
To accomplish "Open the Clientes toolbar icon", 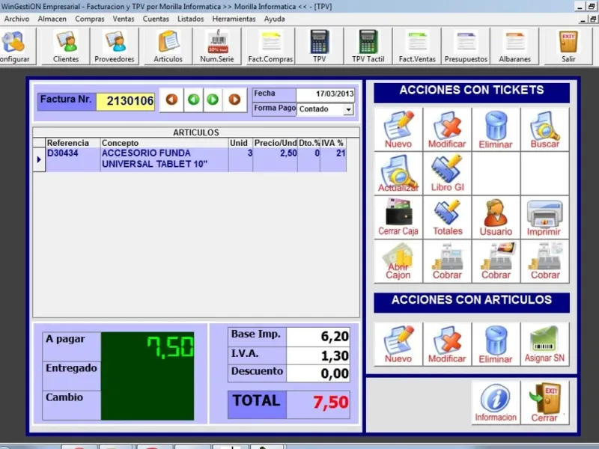I will tap(66, 46).
